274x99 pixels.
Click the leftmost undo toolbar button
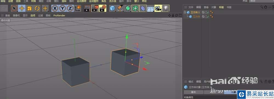(4, 8)
